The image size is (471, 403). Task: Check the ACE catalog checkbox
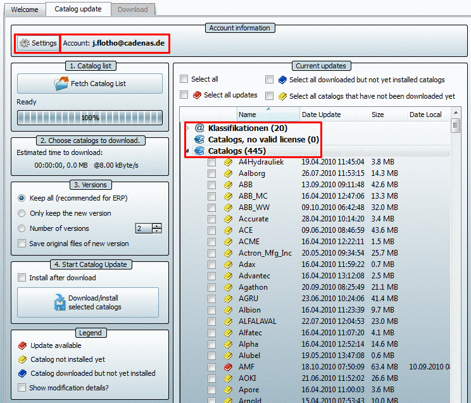(x=212, y=231)
